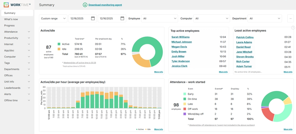This screenshot has height=134, width=296.
Task: Click the Download monitoring agent link
Action: point(105,5)
